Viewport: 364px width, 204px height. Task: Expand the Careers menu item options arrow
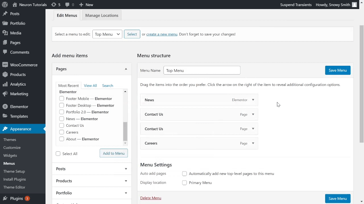[x=253, y=143]
